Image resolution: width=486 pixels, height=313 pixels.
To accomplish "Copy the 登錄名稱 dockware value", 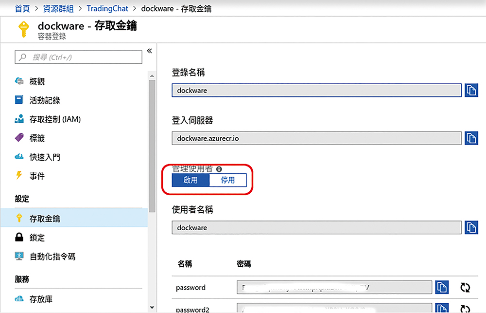I will [x=471, y=91].
